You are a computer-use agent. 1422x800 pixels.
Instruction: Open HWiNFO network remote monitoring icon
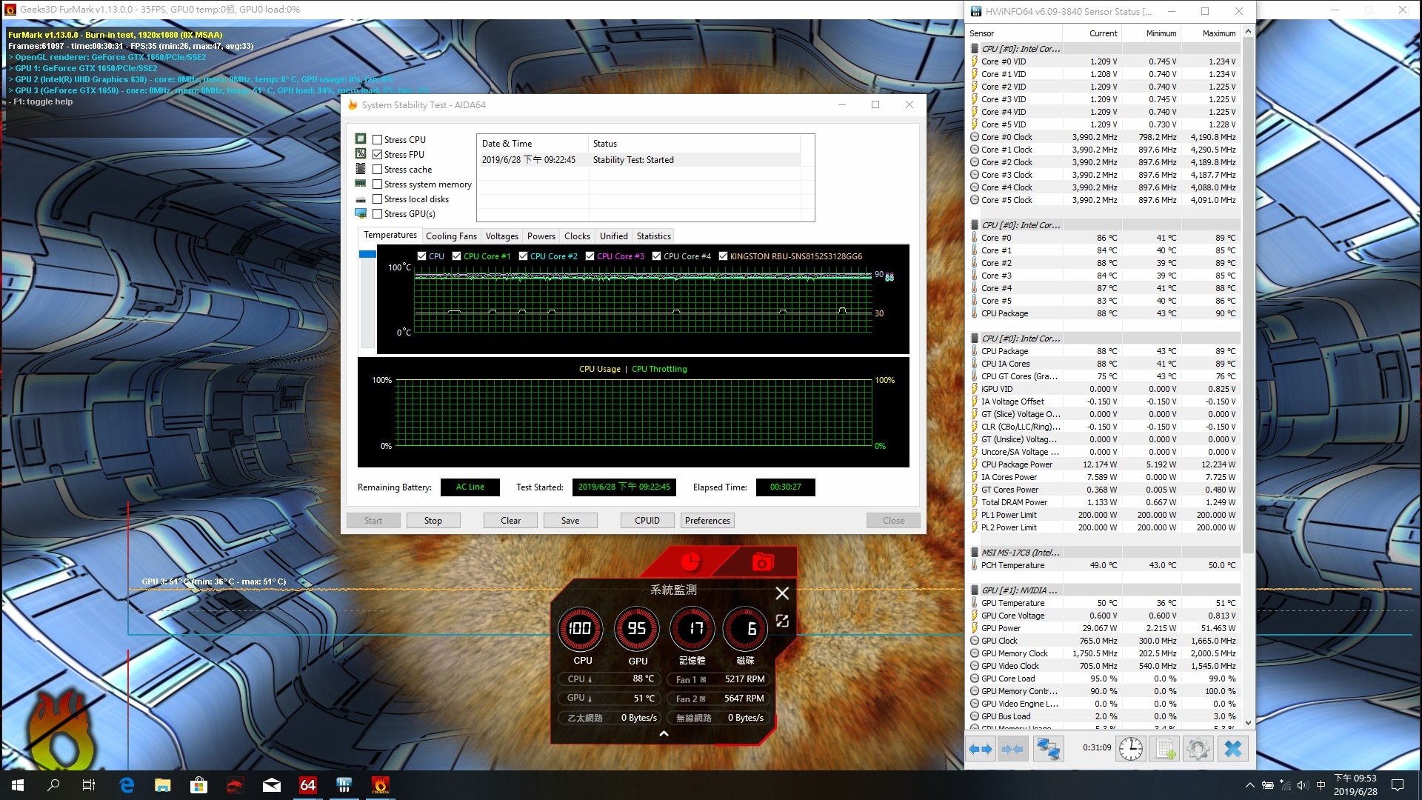(x=1048, y=749)
